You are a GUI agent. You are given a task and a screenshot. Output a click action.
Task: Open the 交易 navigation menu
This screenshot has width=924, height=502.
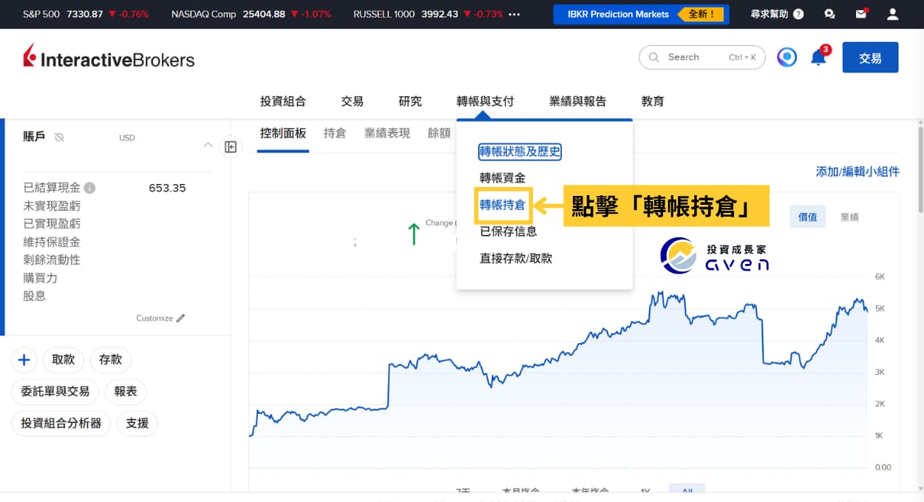coord(352,101)
